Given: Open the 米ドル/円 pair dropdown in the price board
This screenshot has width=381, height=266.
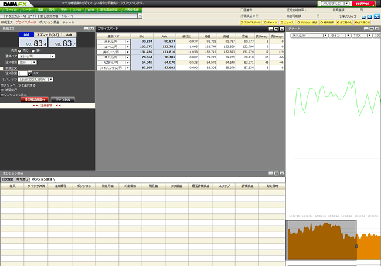Looking at the screenshot, I should [114, 42].
